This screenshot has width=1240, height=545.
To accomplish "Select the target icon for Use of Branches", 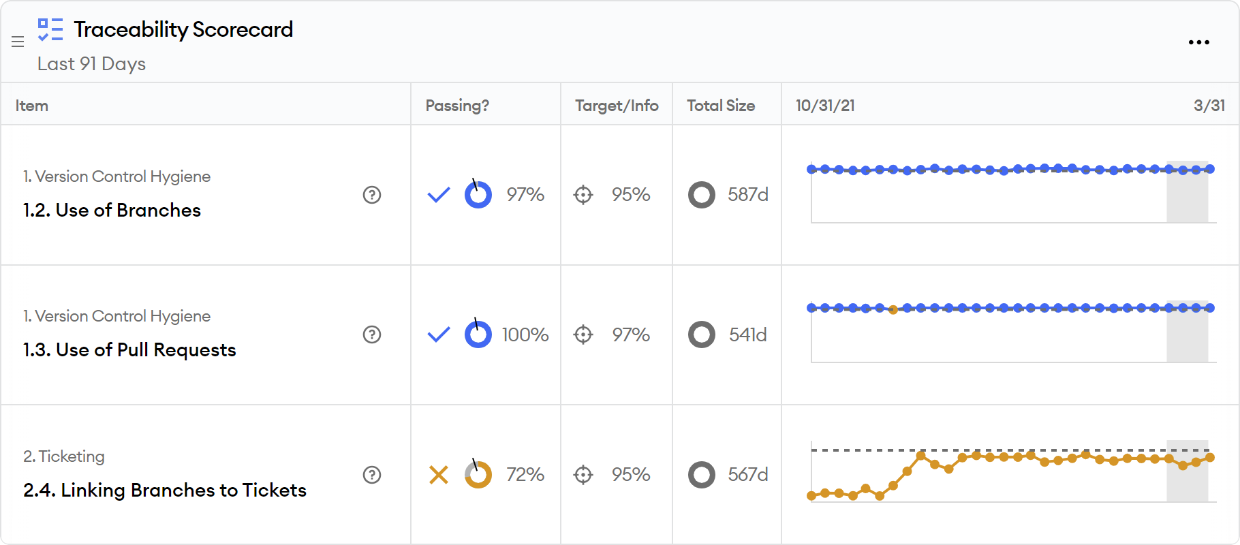I will 583,196.
